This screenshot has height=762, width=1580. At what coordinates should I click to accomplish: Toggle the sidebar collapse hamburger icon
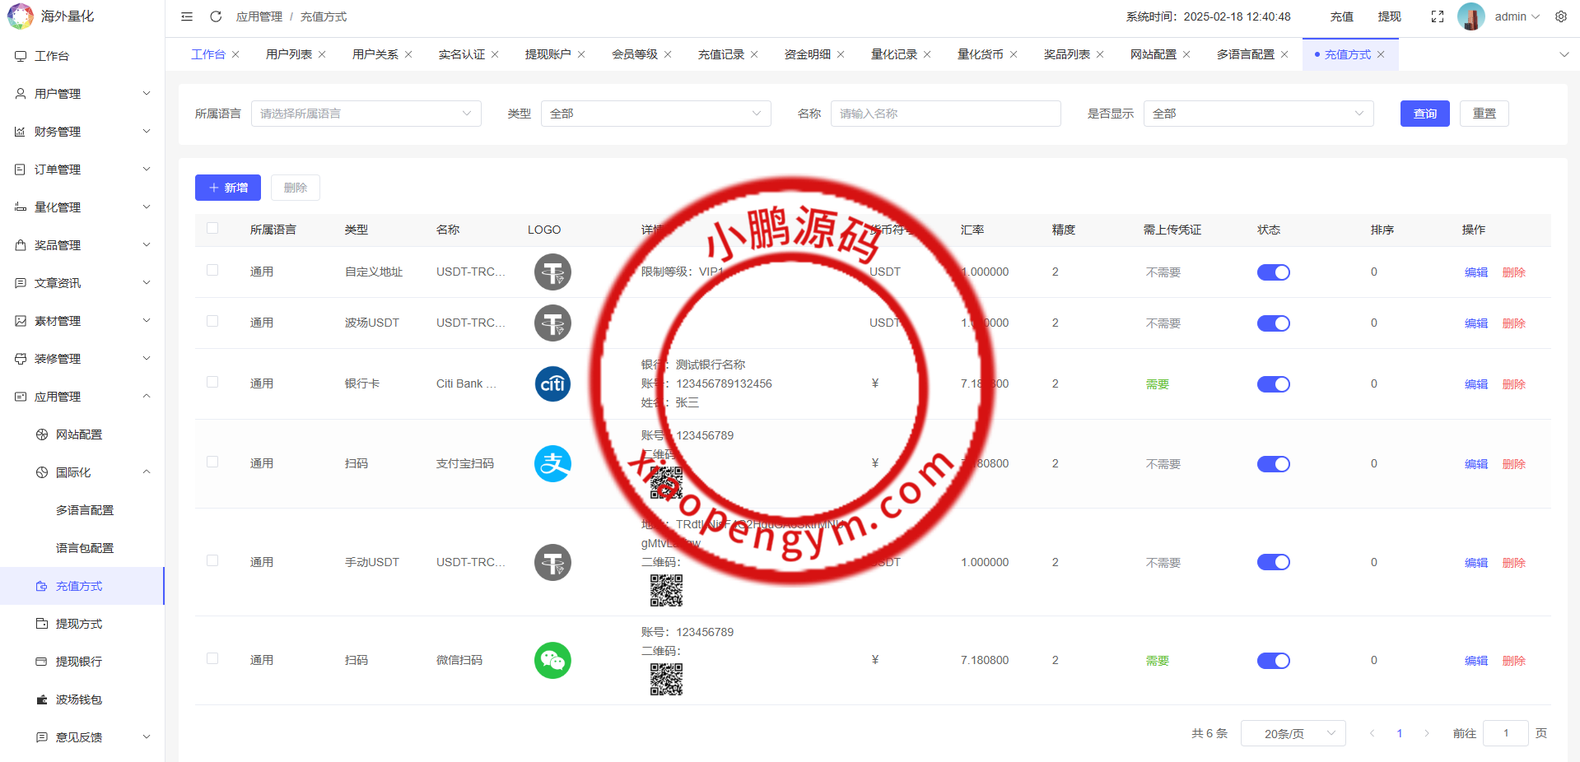(186, 16)
